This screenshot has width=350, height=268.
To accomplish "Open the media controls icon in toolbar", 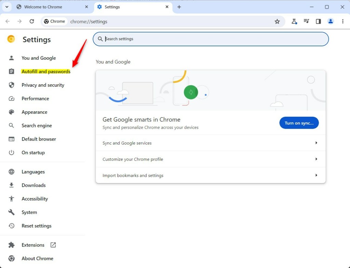I will click(306, 21).
